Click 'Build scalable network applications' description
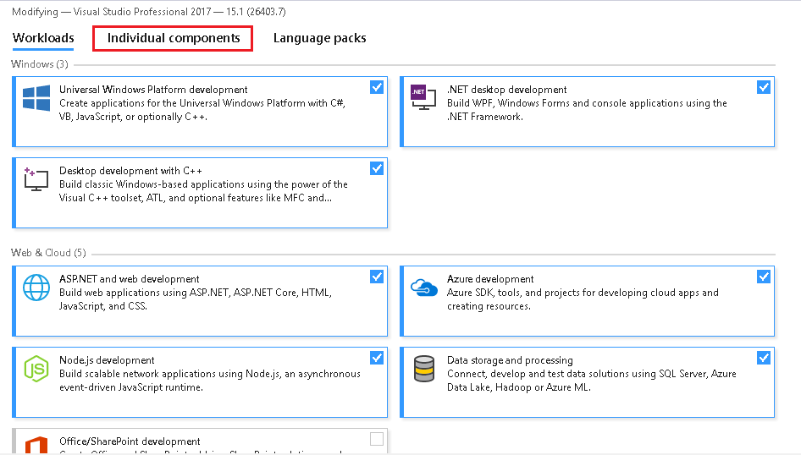The image size is (801, 455). pyautogui.click(x=210, y=381)
